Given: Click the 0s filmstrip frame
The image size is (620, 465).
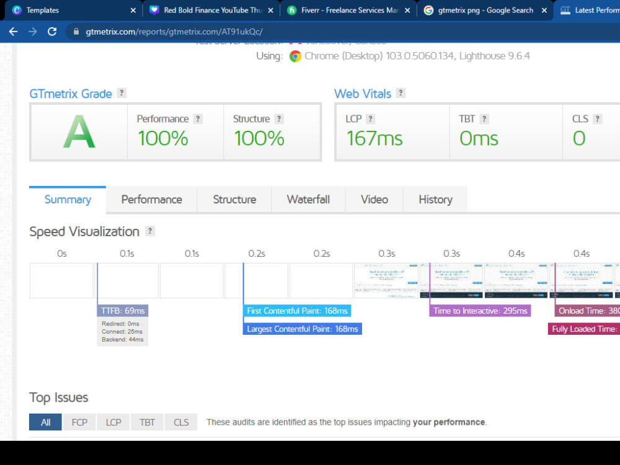Looking at the screenshot, I should [61, 280].
